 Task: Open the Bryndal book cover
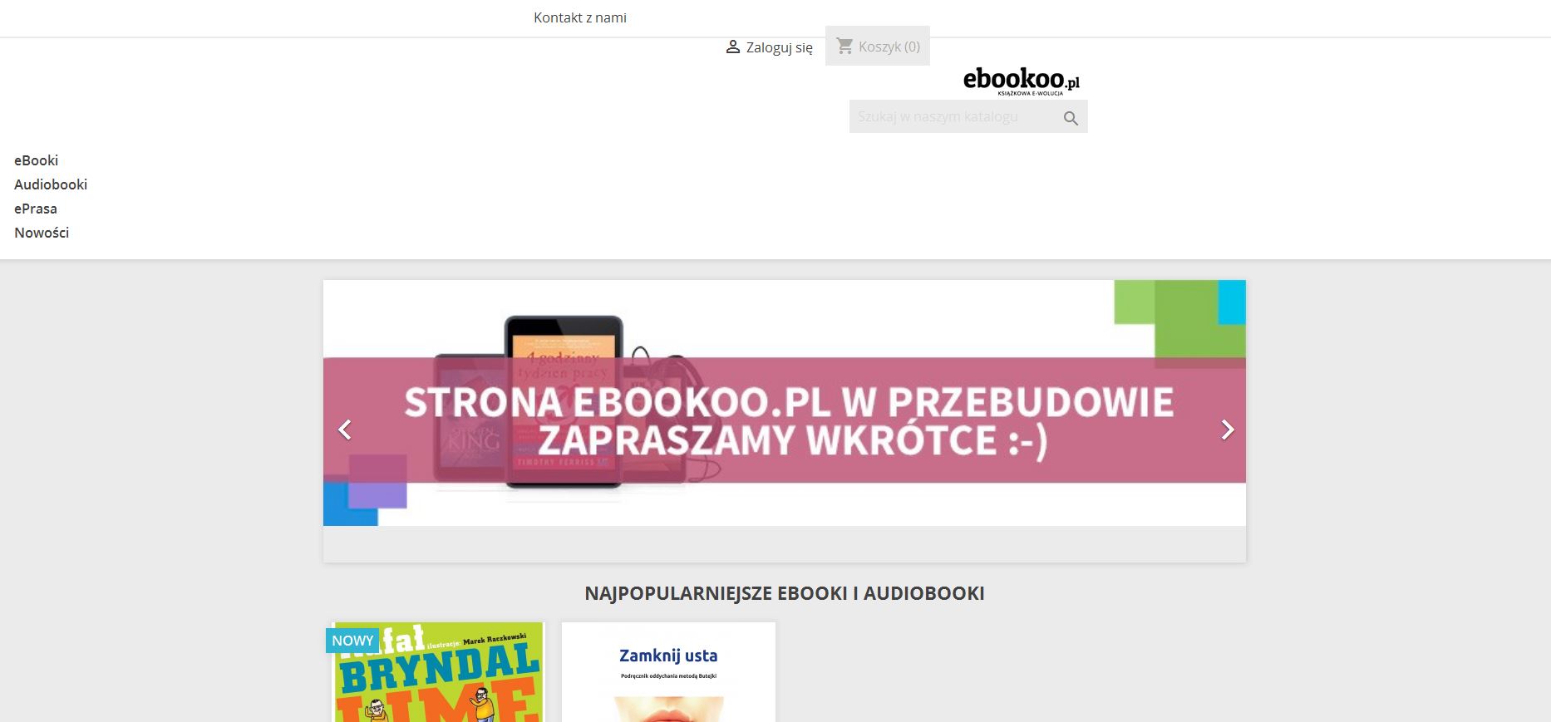click(x=439, y=673)
